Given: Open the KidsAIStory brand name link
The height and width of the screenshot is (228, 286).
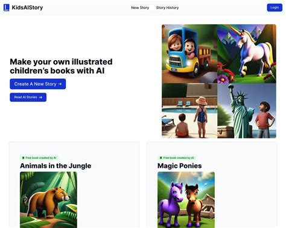Looking at the screenshot, I should (x=27, y=8).
